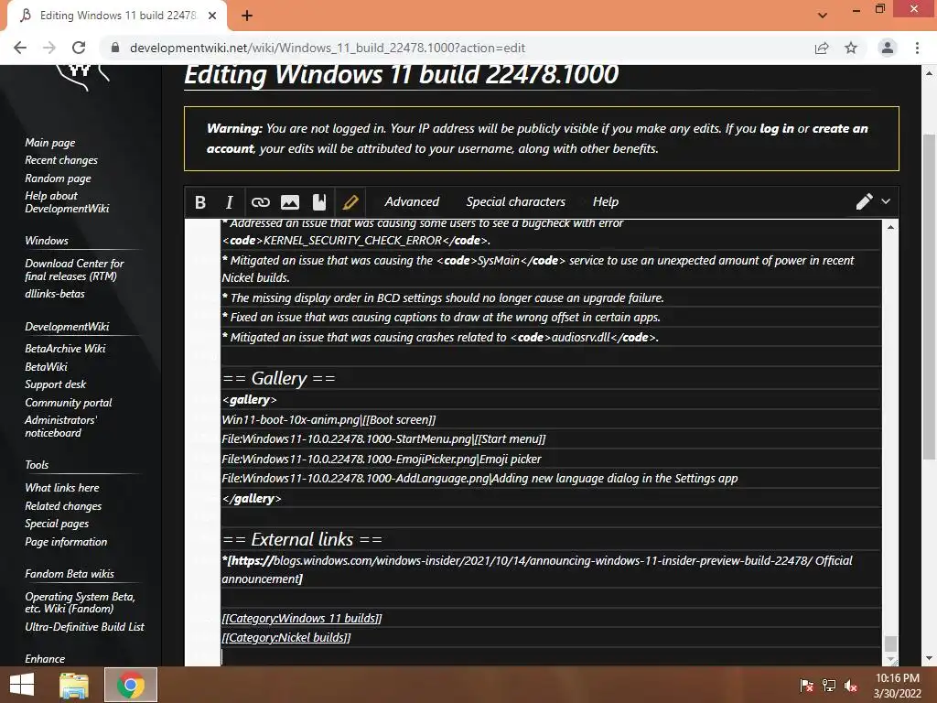This screenshot has height=703, width=937.
Task: Insert an embedded file image icon
Action: pyautogui.click(x=290, y=202)
